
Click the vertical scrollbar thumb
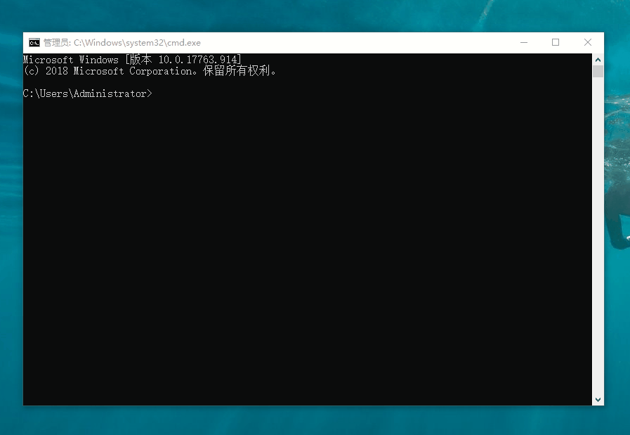coord(598,71)
